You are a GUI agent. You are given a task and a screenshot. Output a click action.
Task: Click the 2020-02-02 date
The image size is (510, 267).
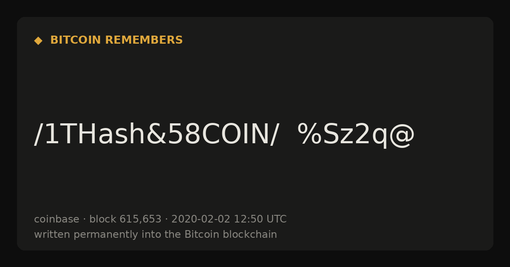(201, 219)
